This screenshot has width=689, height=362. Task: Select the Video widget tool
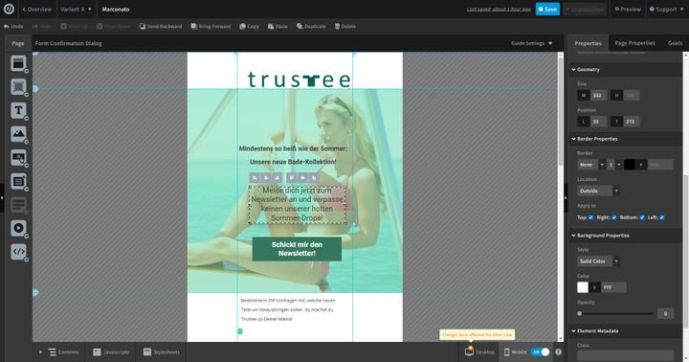click(18, 228)
